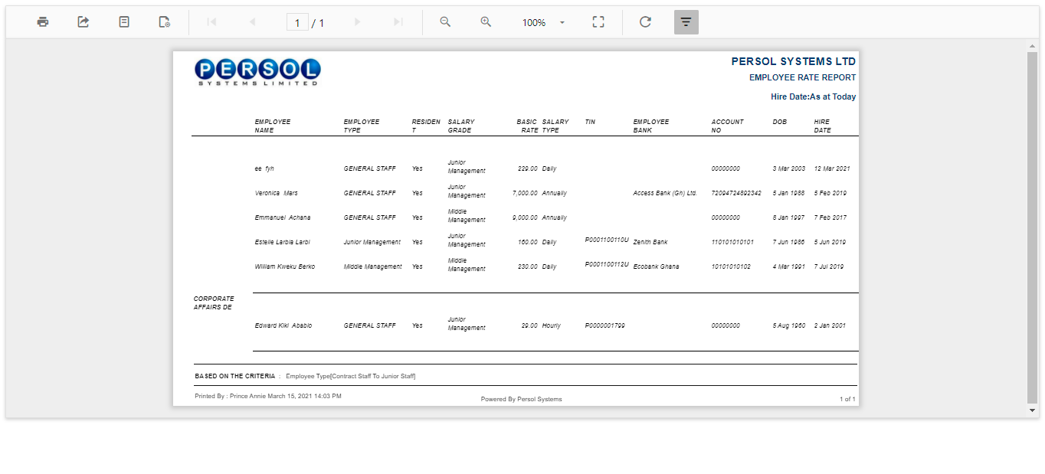Toggle print layout view icon

[x=124, y=22]
